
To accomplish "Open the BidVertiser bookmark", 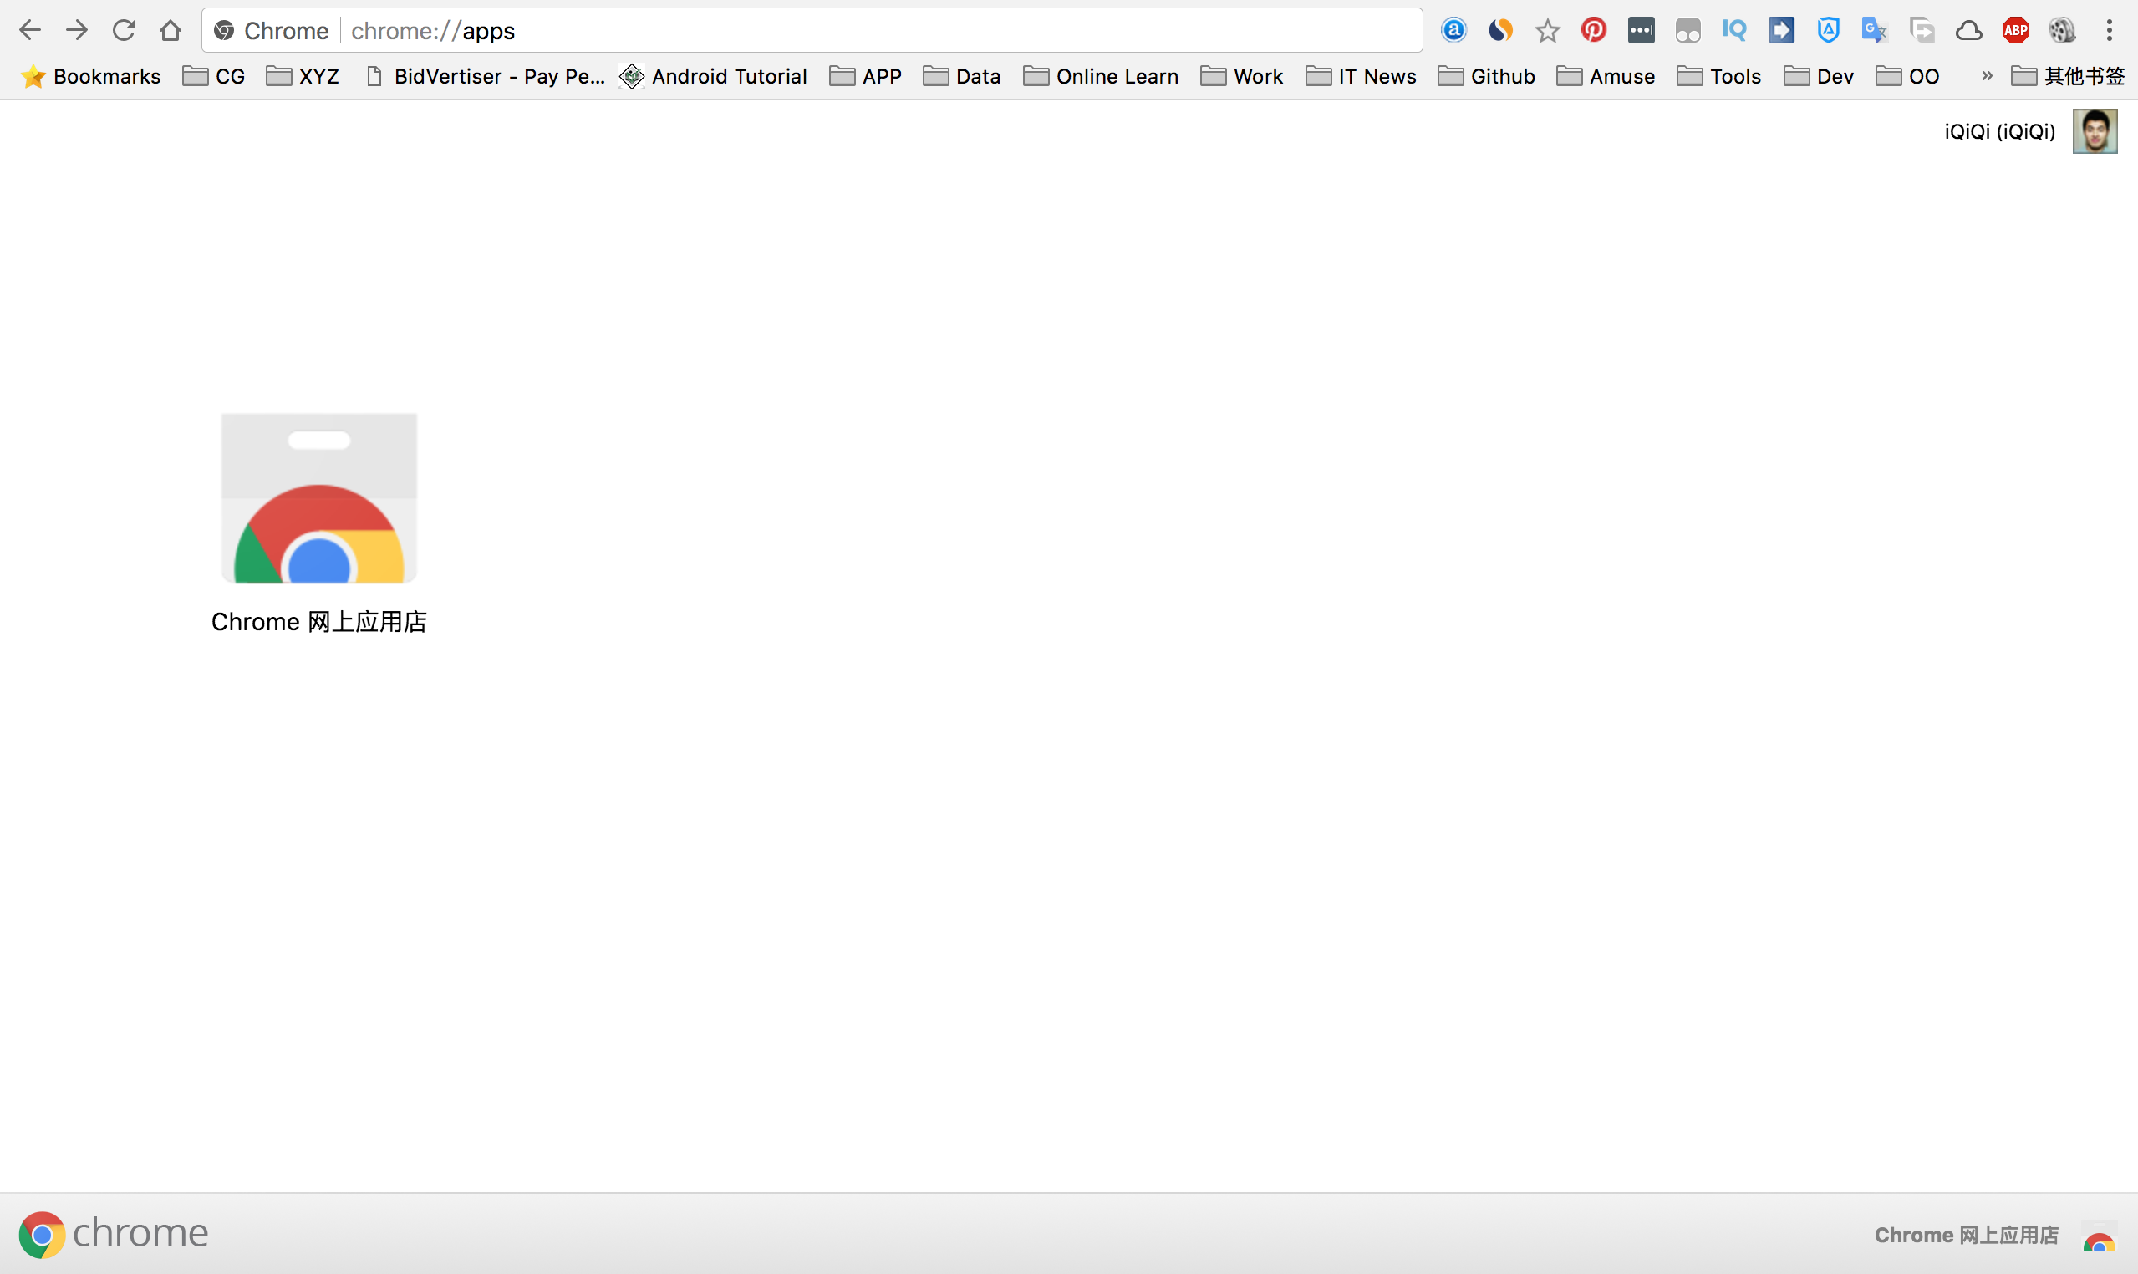I will [485, 76].
